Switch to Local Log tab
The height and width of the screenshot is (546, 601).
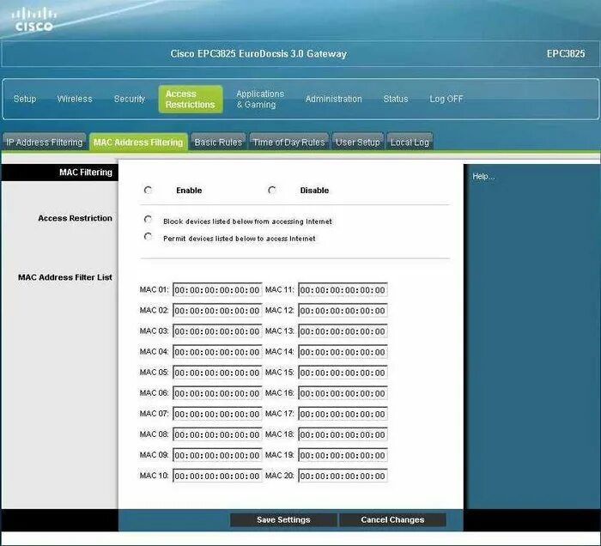pos(410,143)
